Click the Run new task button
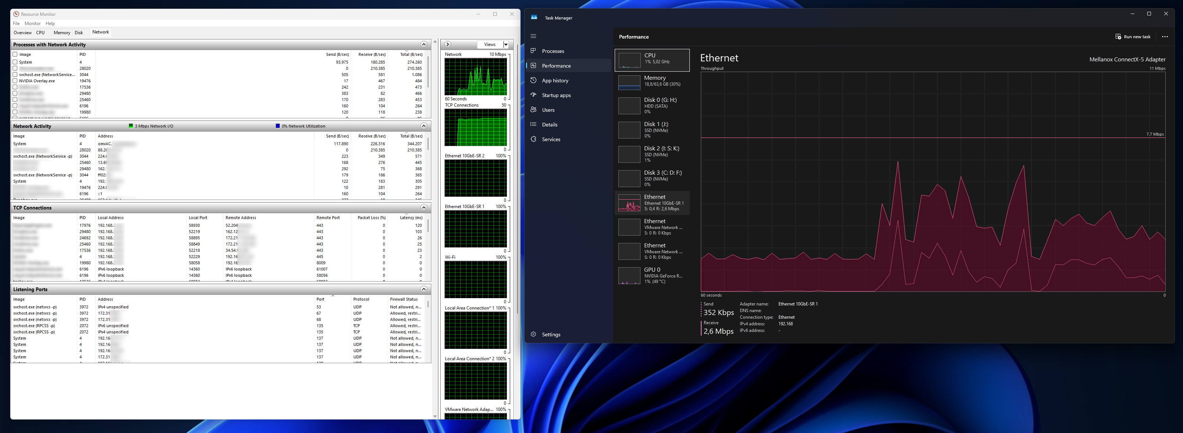Screen dimensions: 1183x433 tap(1133, 37)
